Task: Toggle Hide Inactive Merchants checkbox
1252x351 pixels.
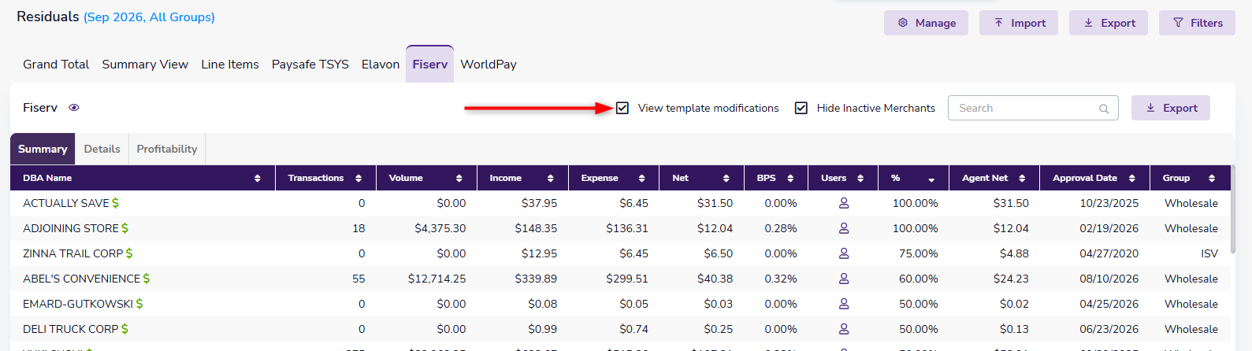Action: tap(801, 108)
